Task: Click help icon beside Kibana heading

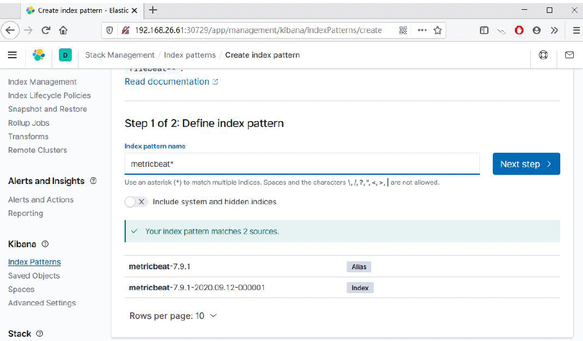Action: click(x=45, y=243)
